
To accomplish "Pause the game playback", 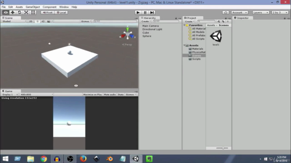I will pyautogui.click(x=145, y=12).
